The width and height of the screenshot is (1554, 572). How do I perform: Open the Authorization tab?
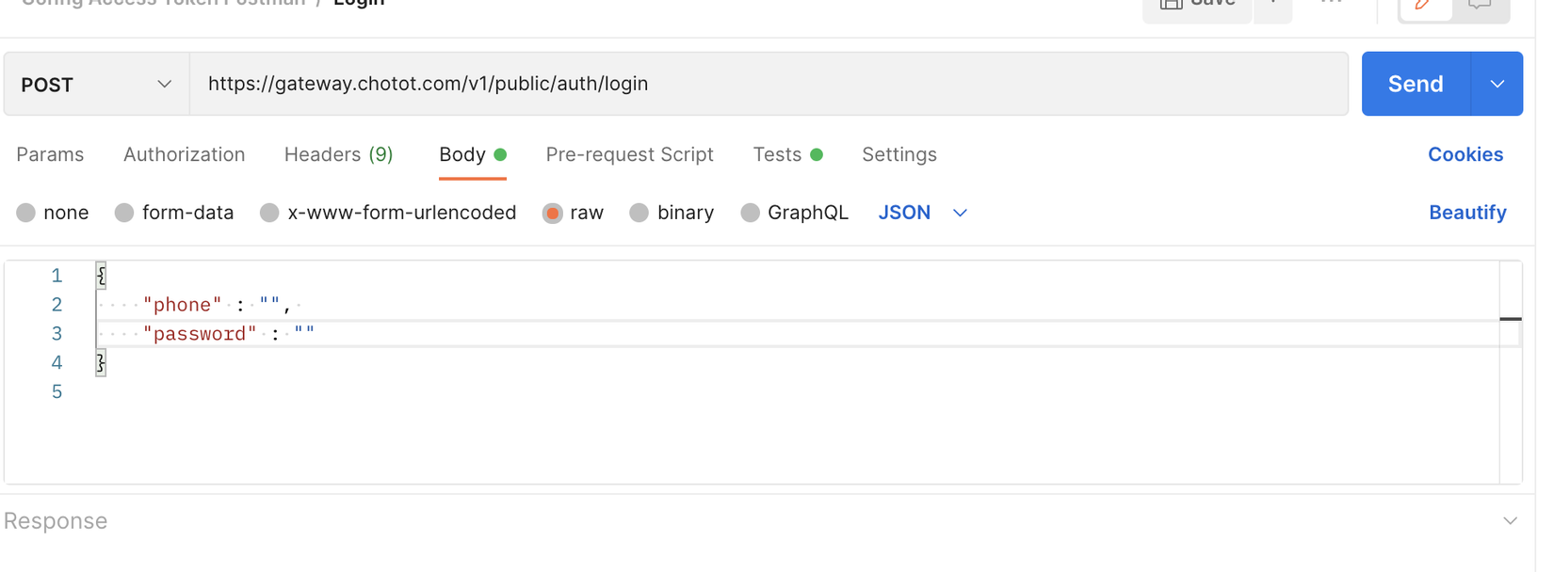184,154
